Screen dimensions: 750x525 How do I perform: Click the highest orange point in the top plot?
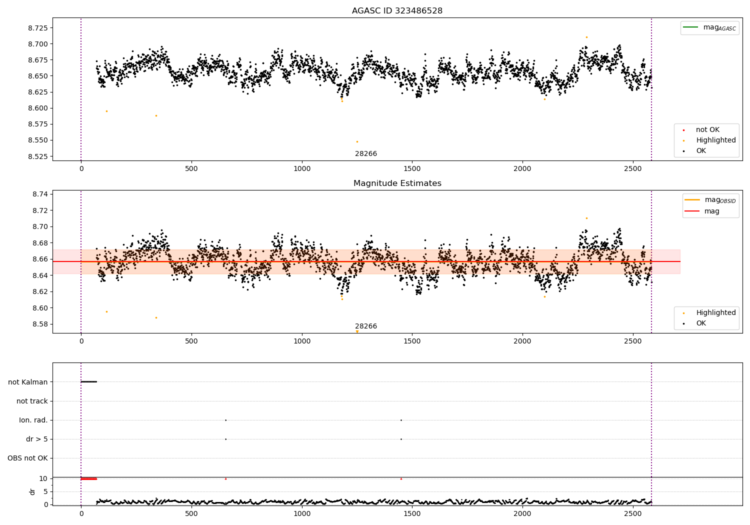586,37
